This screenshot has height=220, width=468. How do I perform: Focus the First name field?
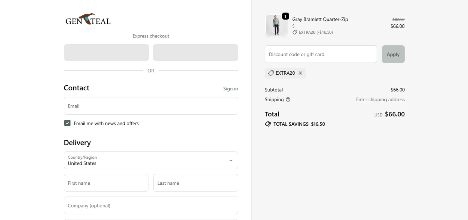pos(106,183)
